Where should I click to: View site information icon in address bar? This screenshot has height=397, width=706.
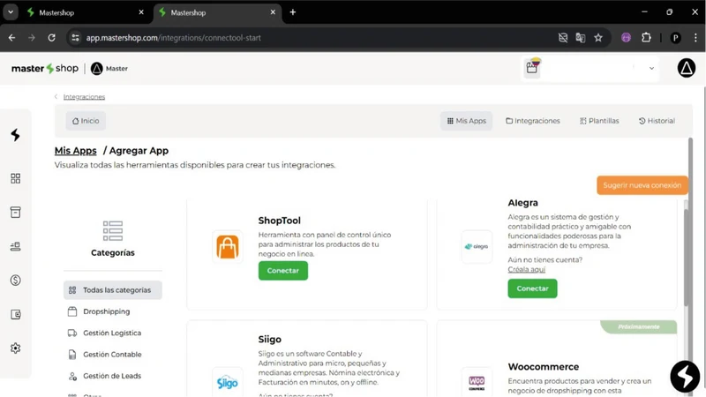point(75,38)
